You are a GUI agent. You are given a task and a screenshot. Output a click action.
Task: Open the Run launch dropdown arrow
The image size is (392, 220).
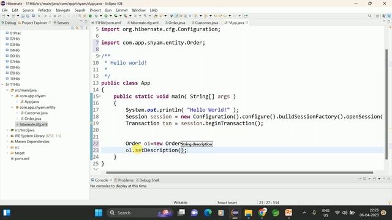pyautogui.click(x=110, y=16)
